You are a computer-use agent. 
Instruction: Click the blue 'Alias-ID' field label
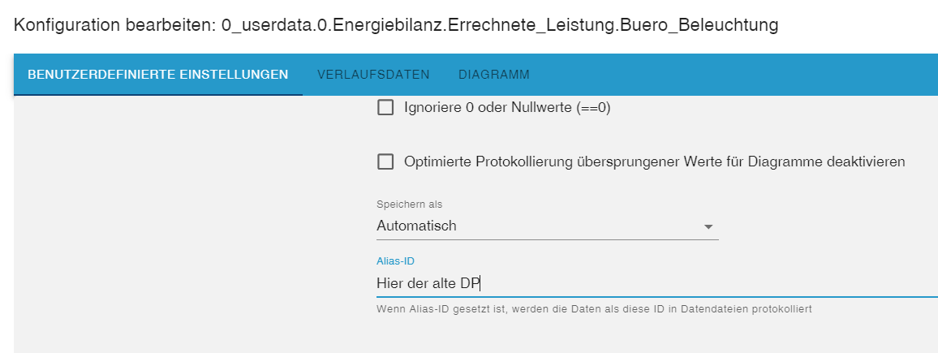click(x=396, y=260)
